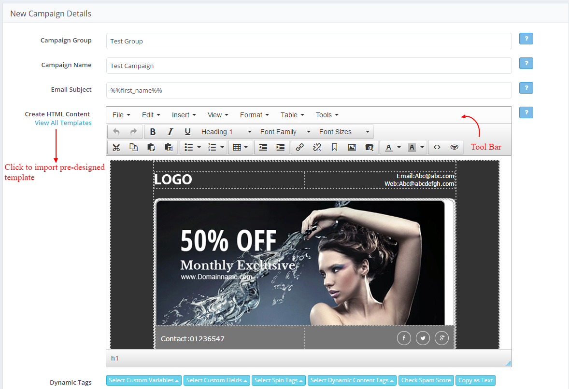Click the Anchor bookmark icon
This screenshot has width=569, height=389.
click(x=334, y=148)
